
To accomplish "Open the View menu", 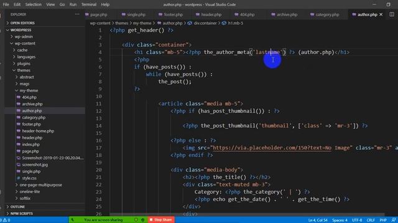I will point(50,4).
